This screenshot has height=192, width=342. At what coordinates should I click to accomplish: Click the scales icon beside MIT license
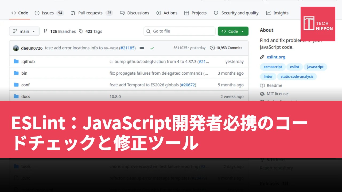click(x=262, y=94)
